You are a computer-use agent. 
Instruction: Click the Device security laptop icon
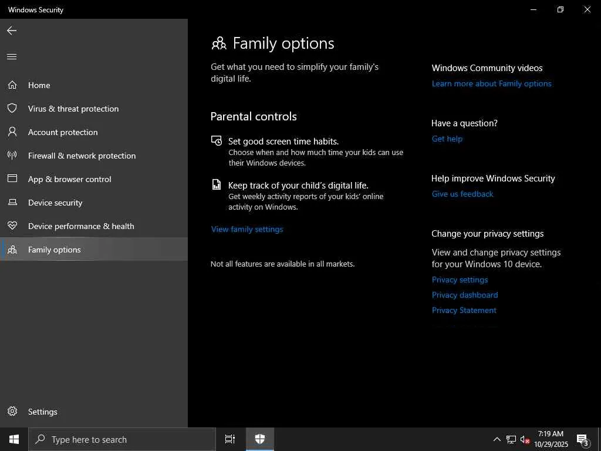click(12, 202)
